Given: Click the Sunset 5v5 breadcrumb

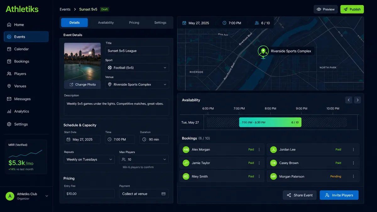Looking at the screenshot, I should point(88,9).
